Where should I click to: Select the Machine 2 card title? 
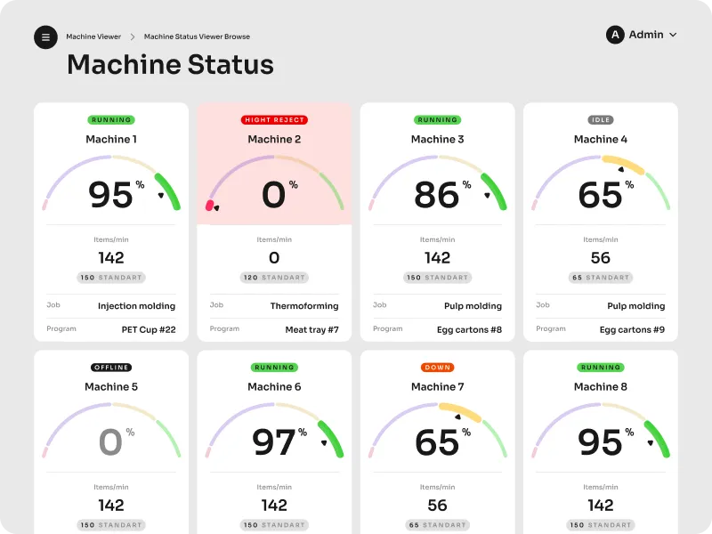(x=274, y=140)
